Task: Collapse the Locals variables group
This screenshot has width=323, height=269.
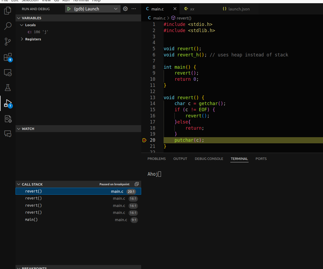Action: [22, 25]
